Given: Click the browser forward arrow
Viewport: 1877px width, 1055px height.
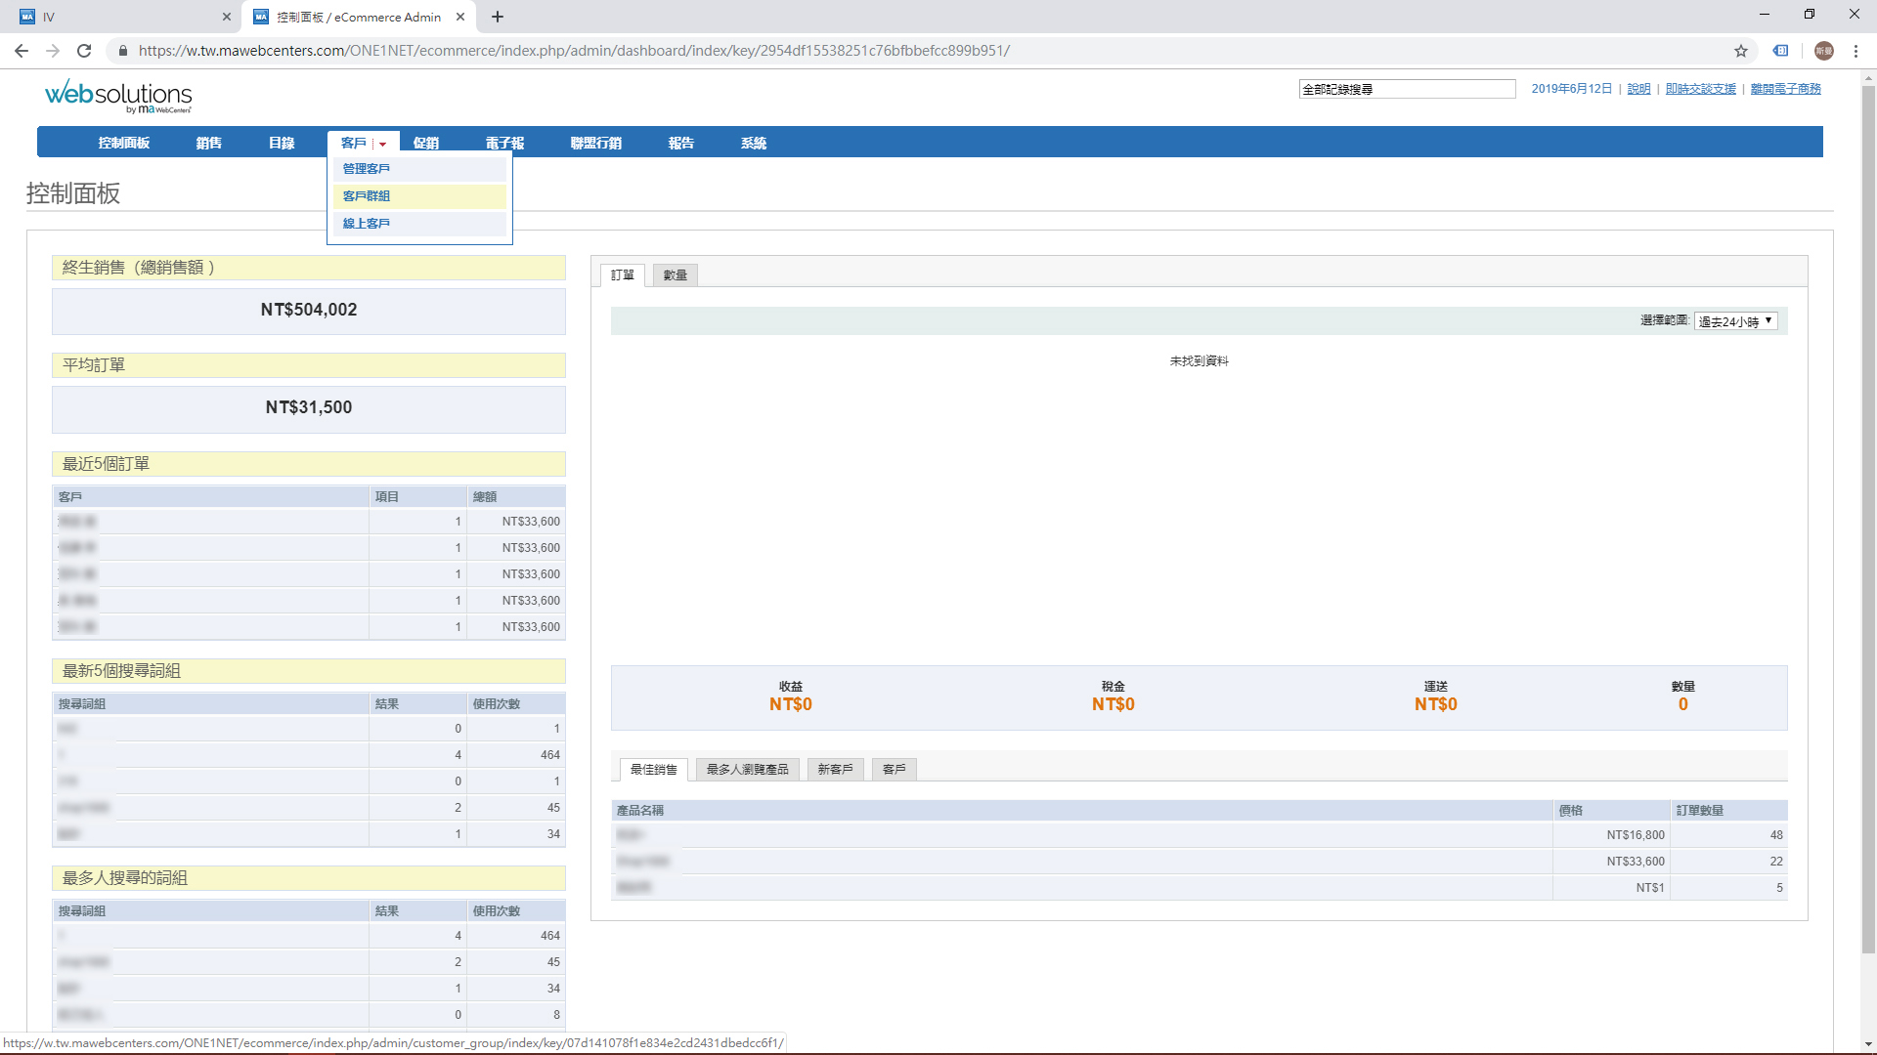Looking at the screenshot, I should point(53,51).
